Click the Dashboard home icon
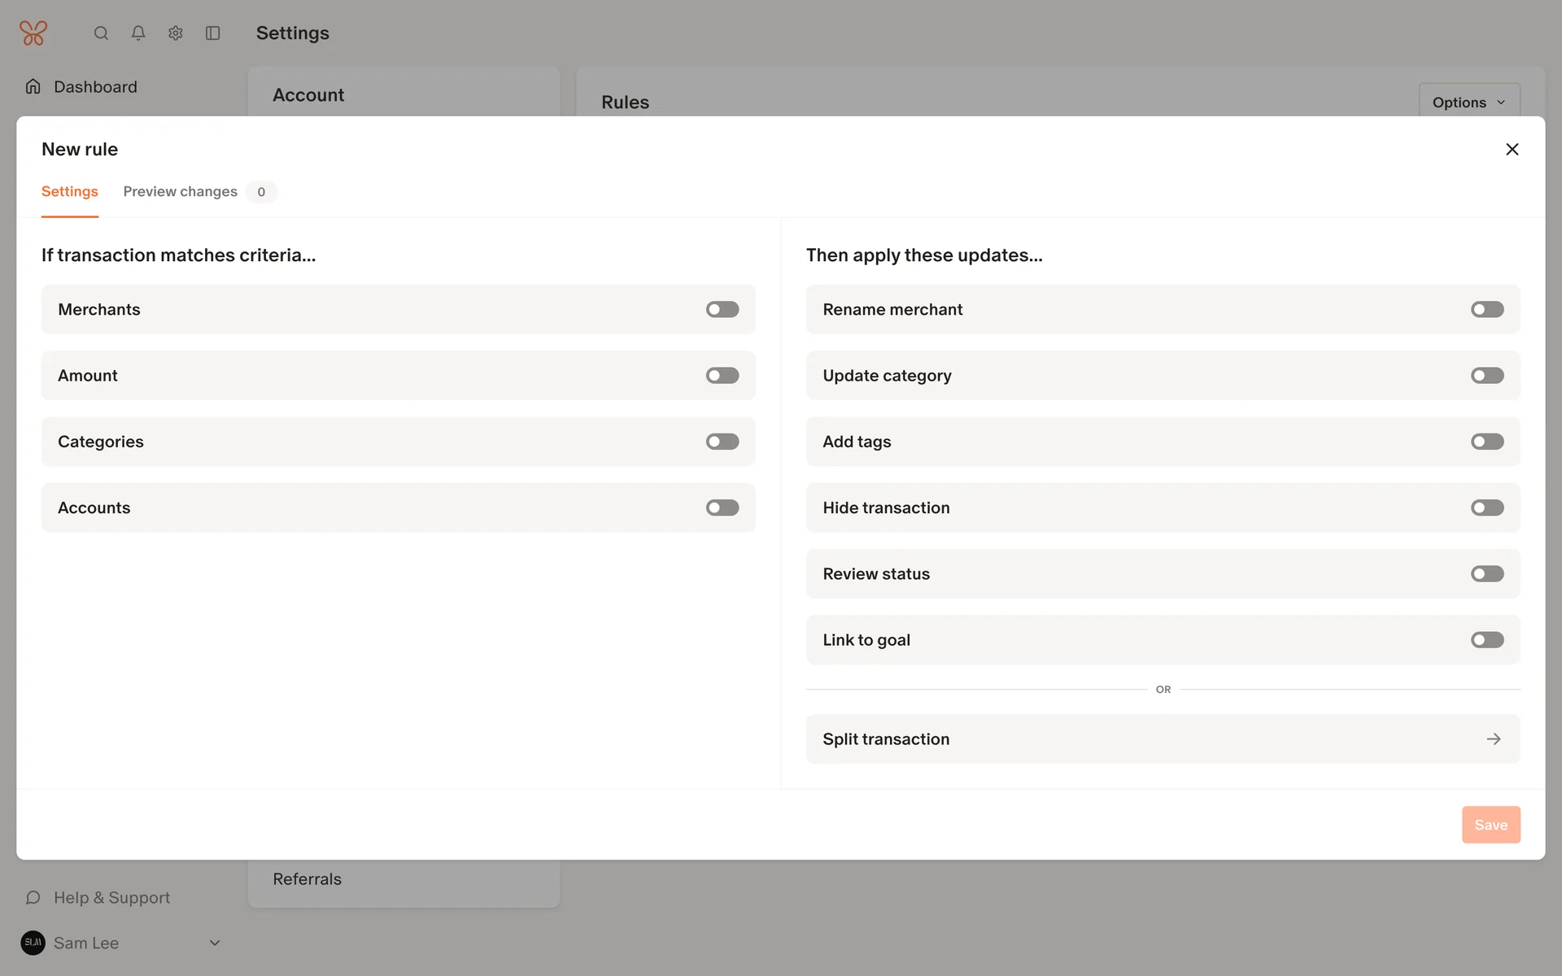1562x976 pixels. click(33, 87)
